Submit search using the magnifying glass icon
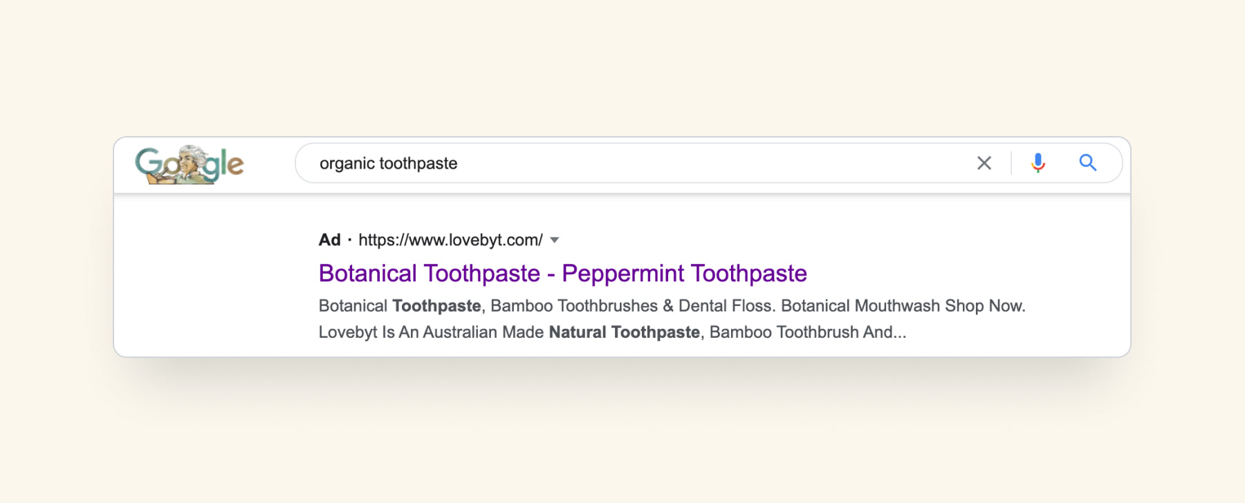 [x=1087, y=163]
